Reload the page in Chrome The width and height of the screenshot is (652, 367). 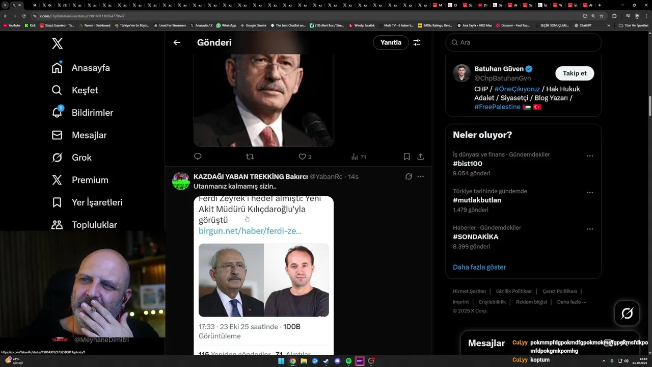point(24,16)
